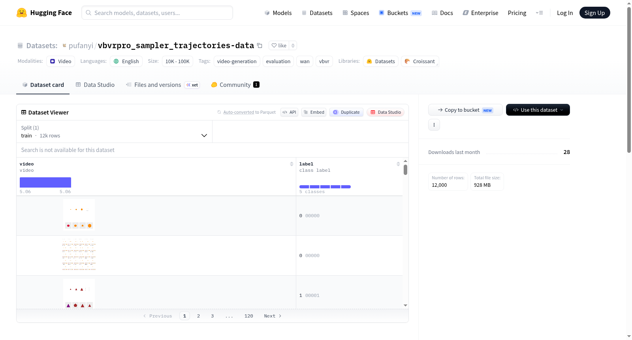Image resolution: width=632 pixels, height=340 pixels.
Task: Sort by the label column
Action: (398, 164)
